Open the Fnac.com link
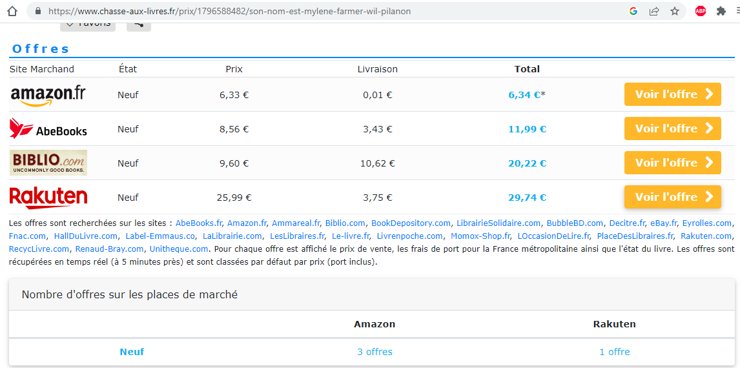The image size is (740, 368). (x=27, y=236)
